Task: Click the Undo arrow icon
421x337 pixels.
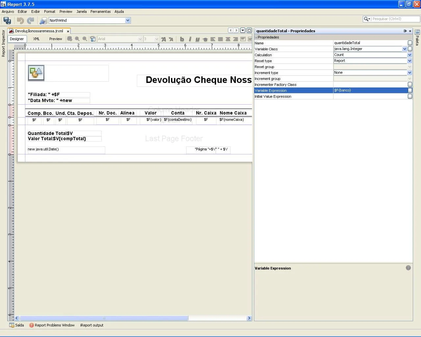Action: (x=20, y=21)
